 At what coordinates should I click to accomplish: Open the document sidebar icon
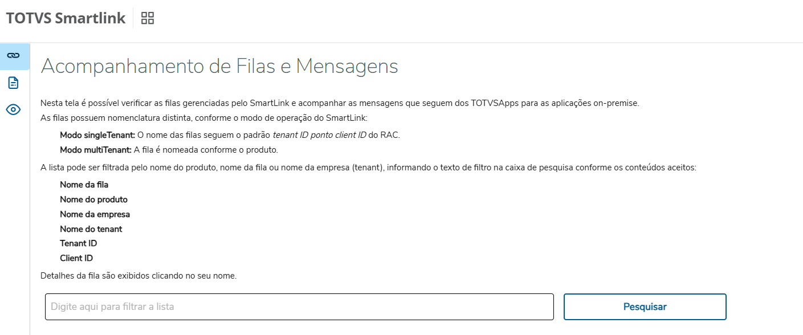(x=13, y=83)
